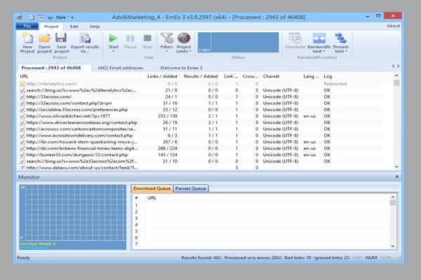Screen dimensions: 421x280
Task: Uncheck the oliviaskitchen.net URL row
Action: tap(22, 116)
